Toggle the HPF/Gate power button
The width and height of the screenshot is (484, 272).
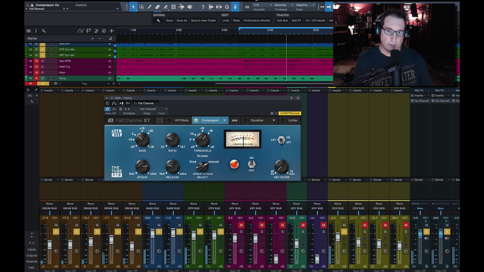169,121
